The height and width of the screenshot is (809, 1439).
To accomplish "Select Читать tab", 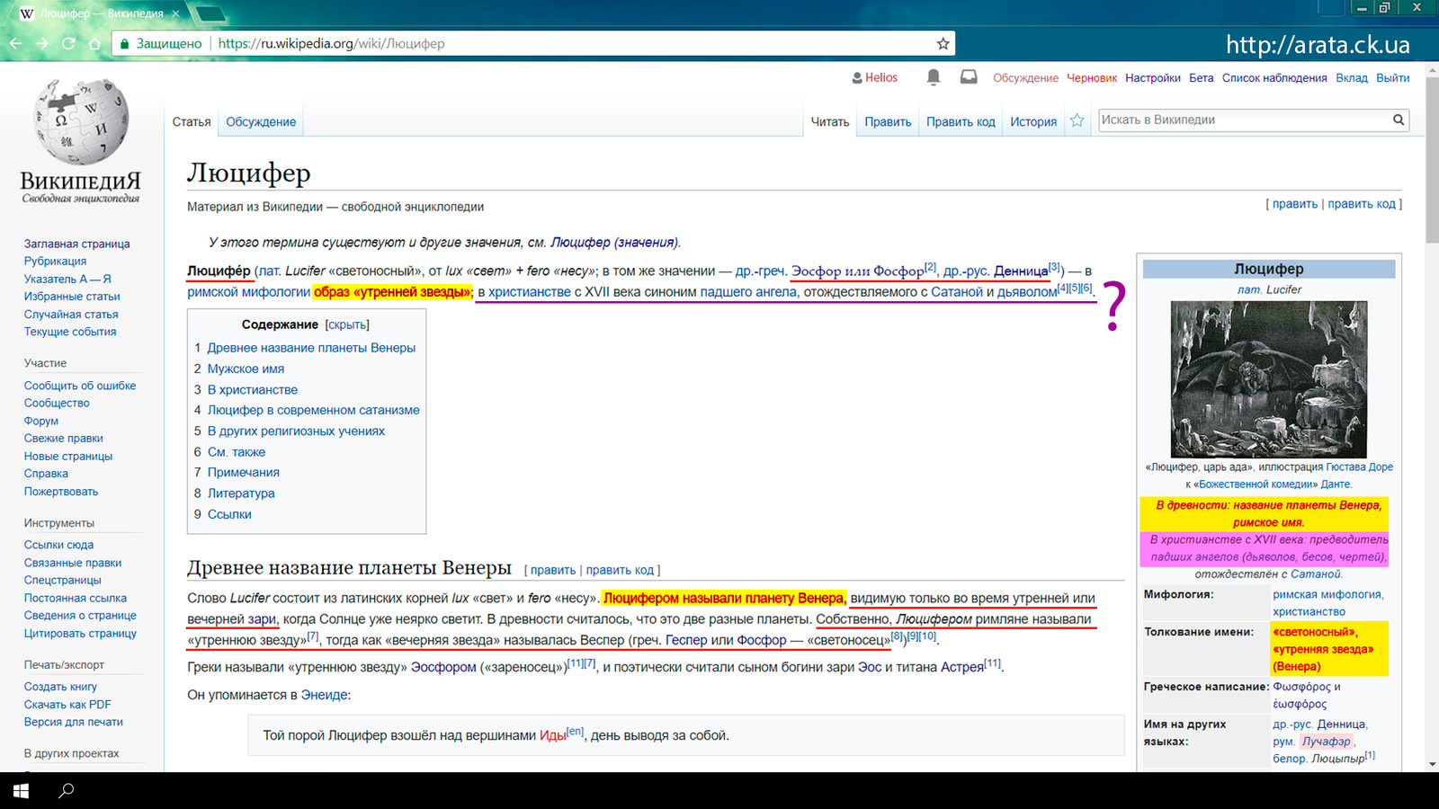I will tap(830, 121).
